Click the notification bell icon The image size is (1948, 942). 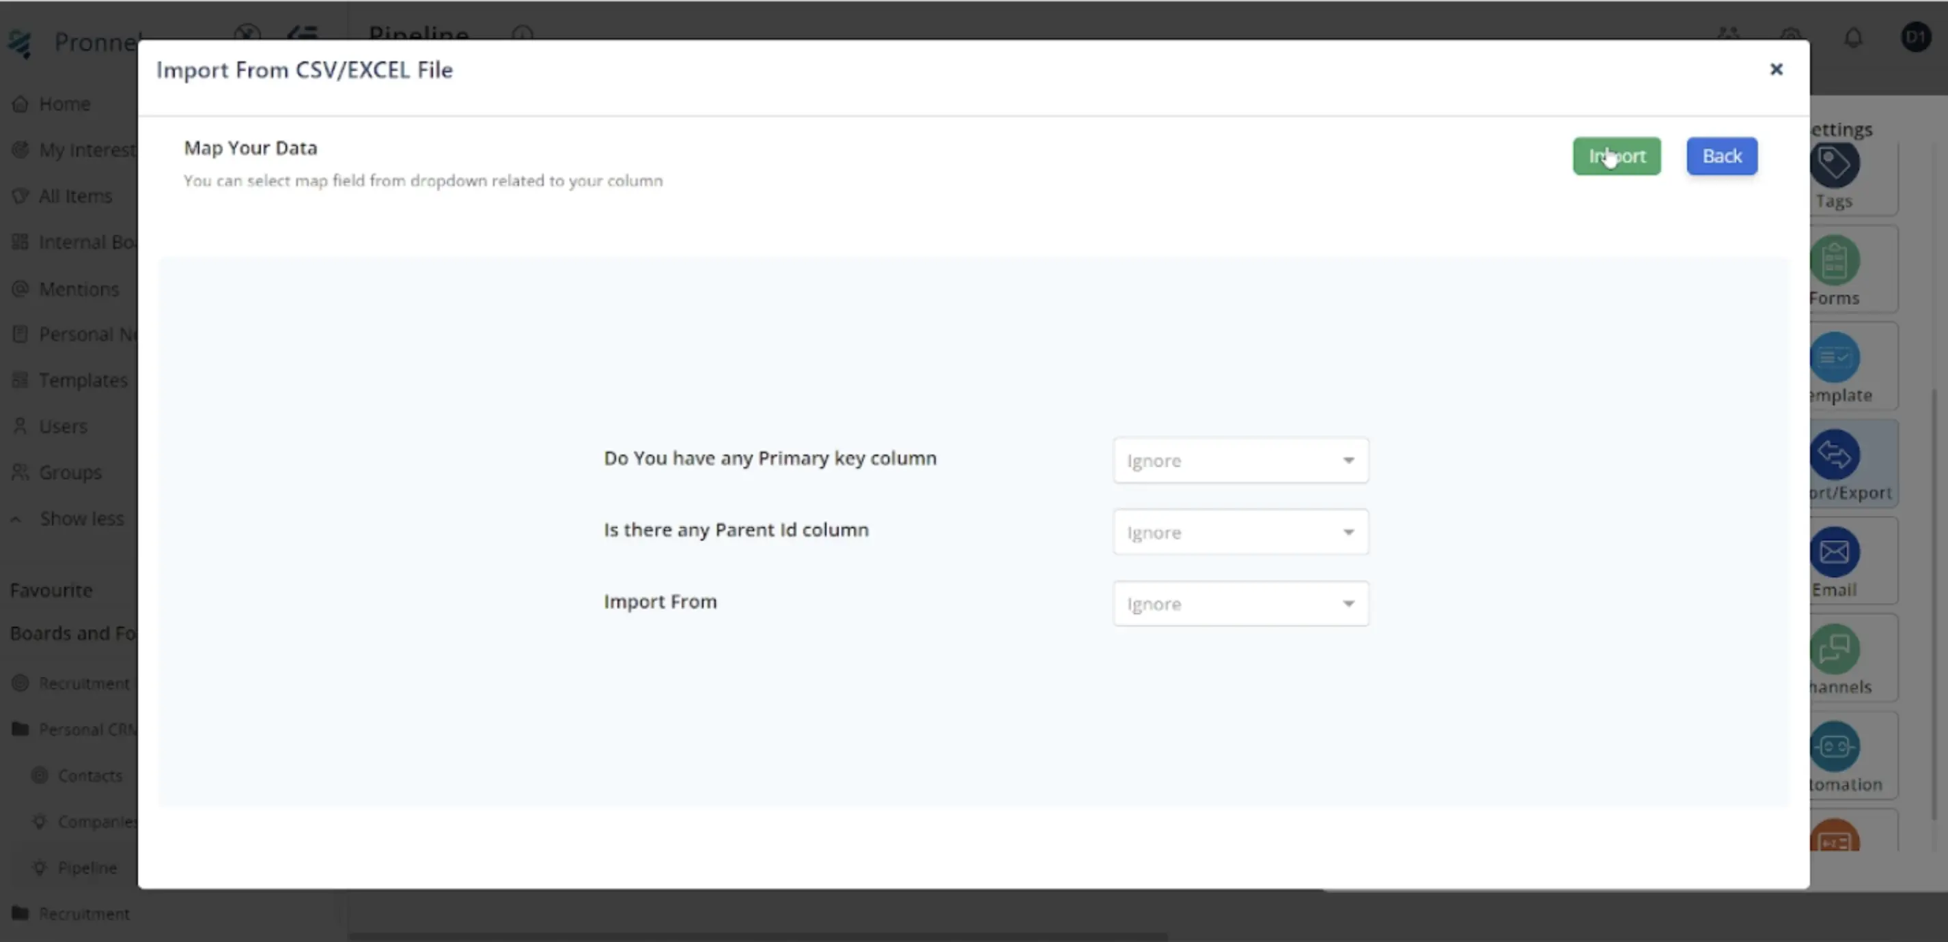click(x=1852, y=38)
